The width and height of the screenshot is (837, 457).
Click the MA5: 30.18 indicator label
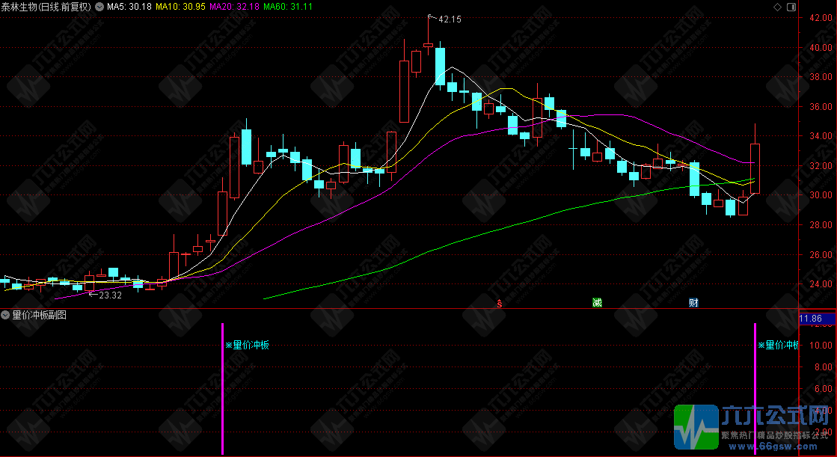129,7
